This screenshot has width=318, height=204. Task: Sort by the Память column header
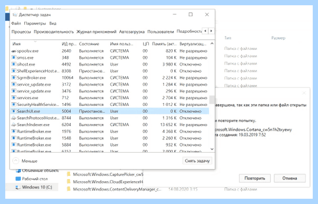(164, 44)
